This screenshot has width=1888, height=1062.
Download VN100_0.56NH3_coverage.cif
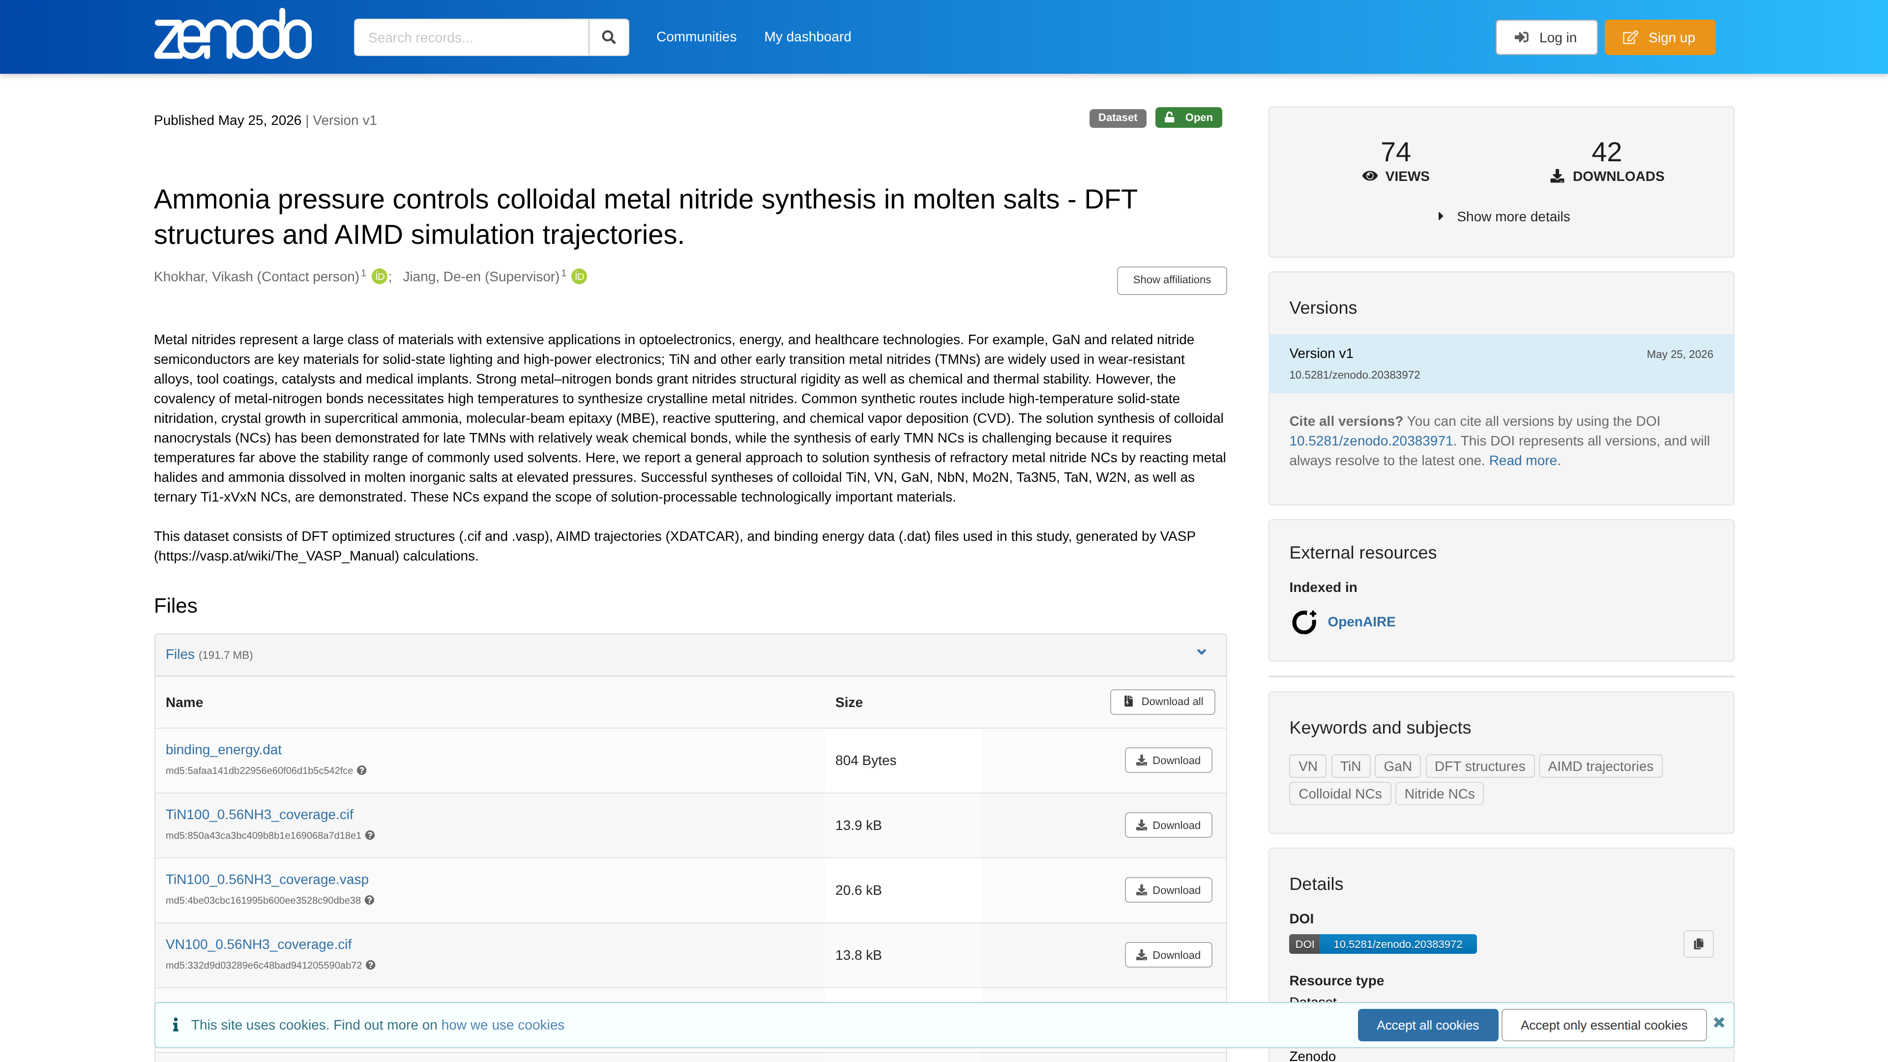1168,955
